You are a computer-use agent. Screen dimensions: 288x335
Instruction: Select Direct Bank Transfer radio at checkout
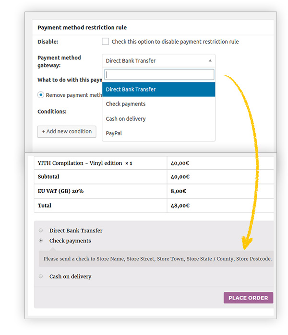(41, 231)
